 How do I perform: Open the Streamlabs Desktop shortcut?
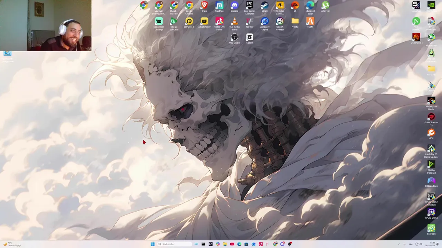click(x=159, y=24)
